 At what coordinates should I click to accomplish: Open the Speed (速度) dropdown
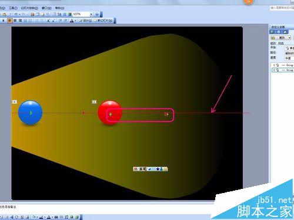click(289, 58)
